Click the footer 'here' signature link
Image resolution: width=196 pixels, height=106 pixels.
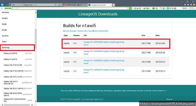tap(165, 91)
